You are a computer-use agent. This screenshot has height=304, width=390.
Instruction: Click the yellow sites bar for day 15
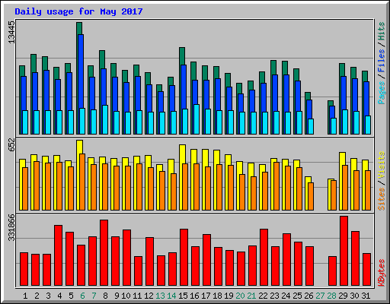tap(182, 154)
